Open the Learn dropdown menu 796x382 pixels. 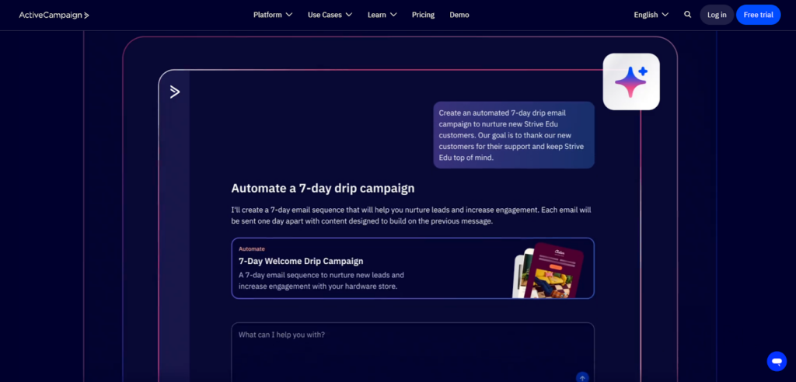coord(382,15)
